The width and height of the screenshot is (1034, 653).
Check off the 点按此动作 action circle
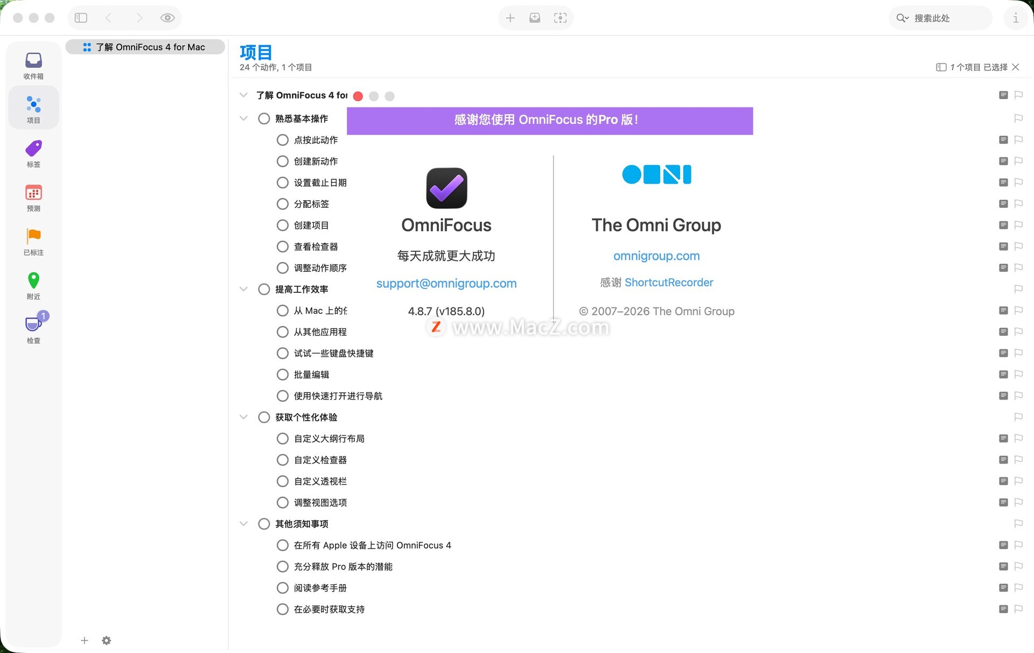pos(282,140)
